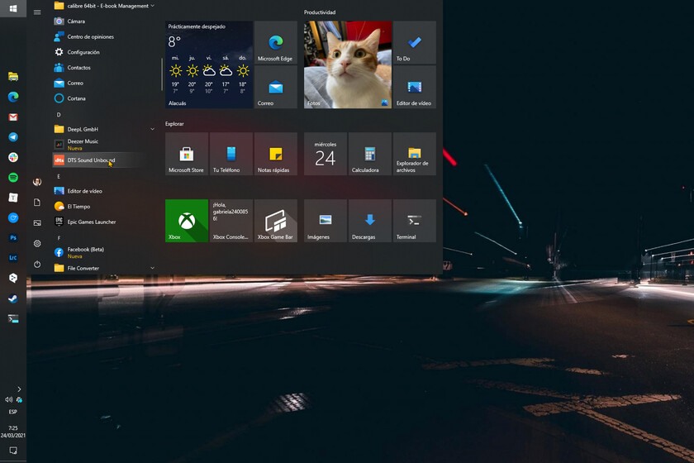
Task: Open Gmail from the taskbar
Action: pyautogui.click(x=13, y=117)
